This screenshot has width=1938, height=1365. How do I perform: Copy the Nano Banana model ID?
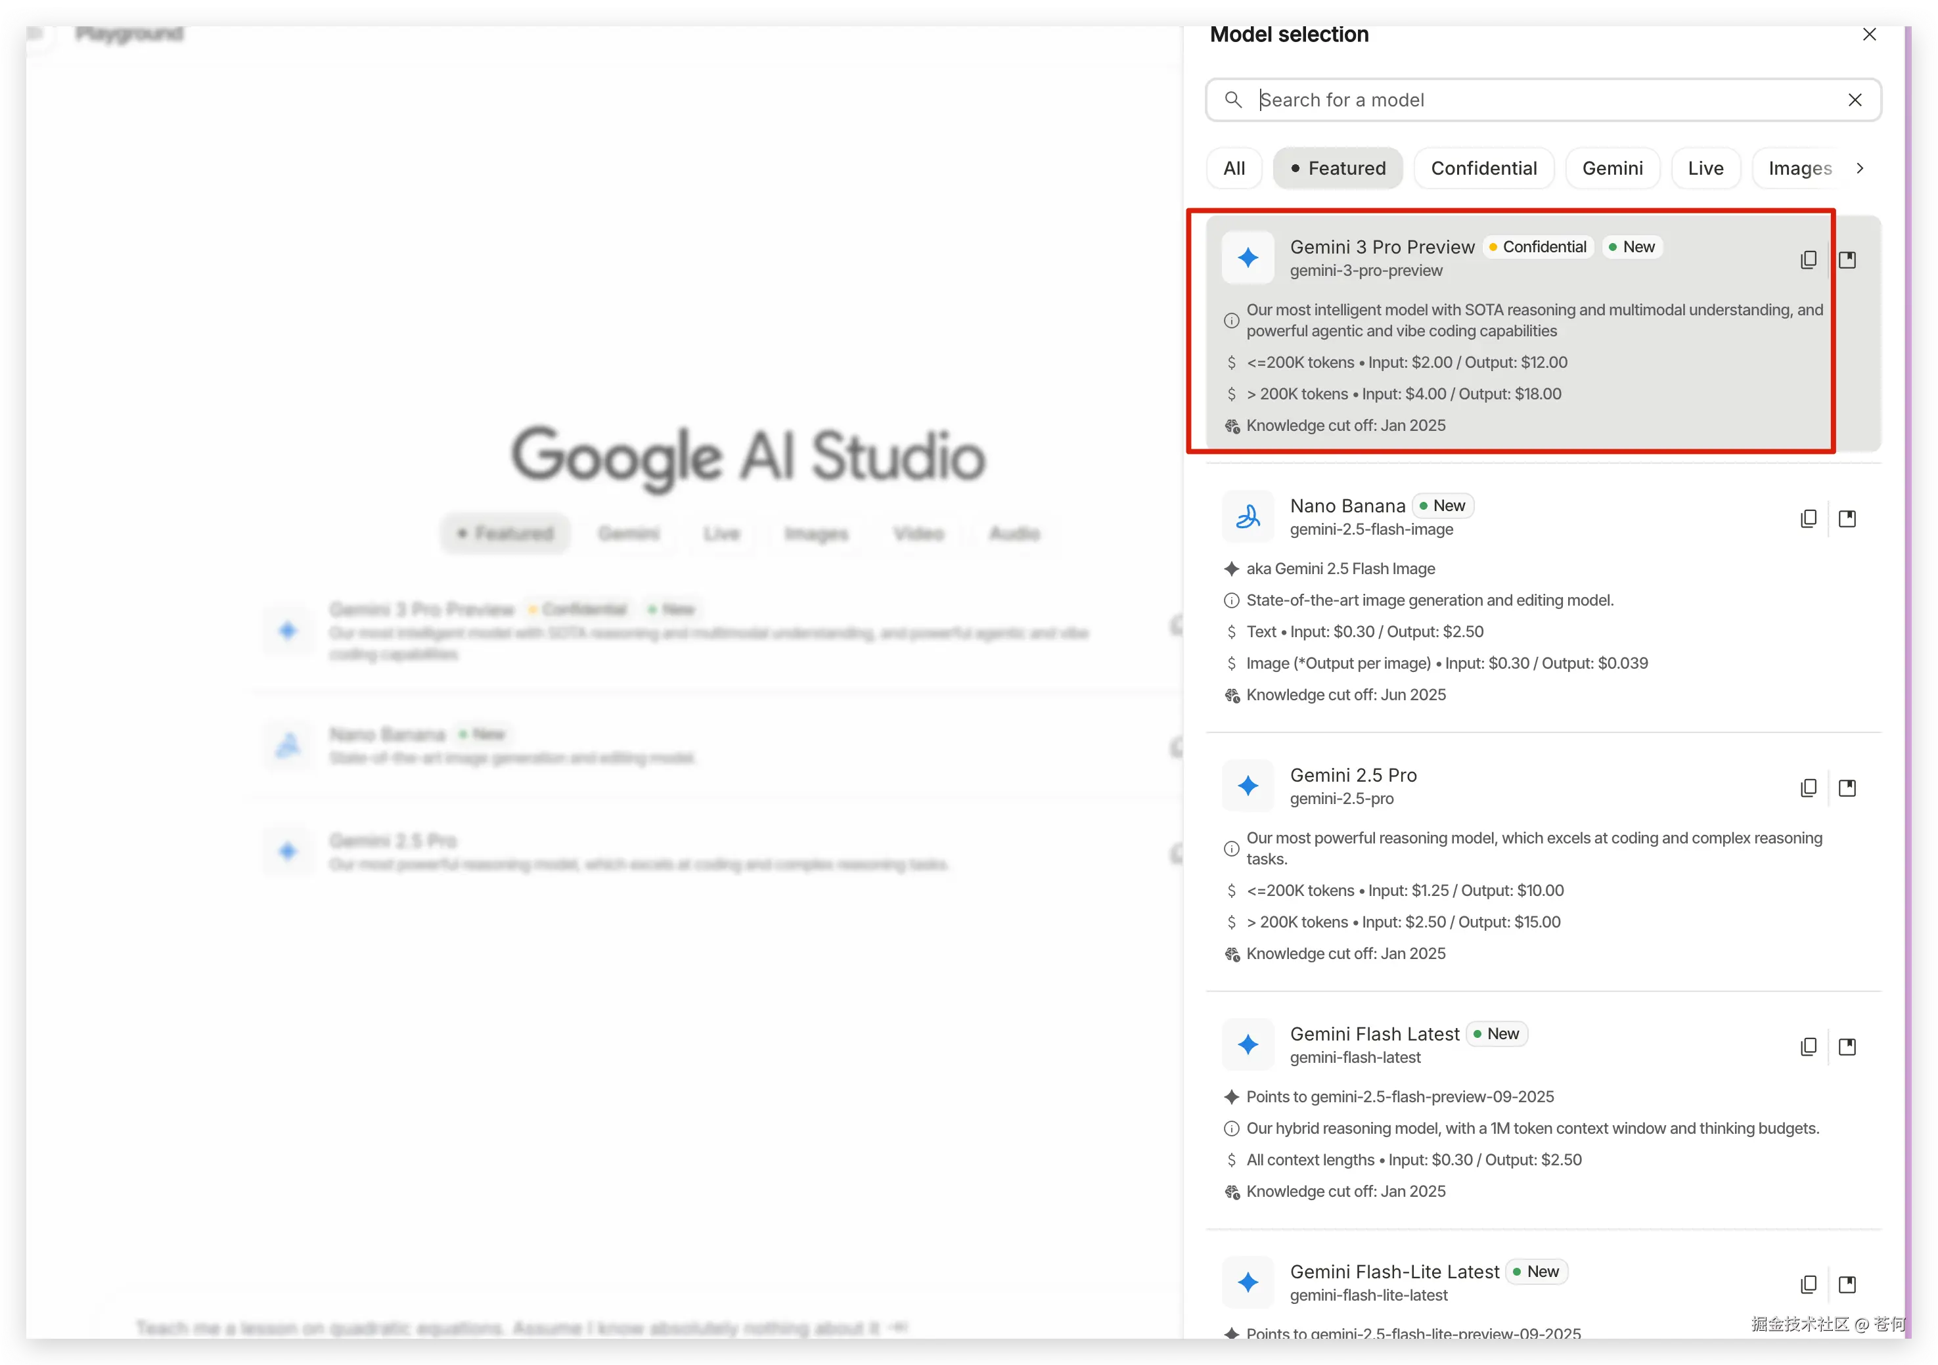point(1808,518)
